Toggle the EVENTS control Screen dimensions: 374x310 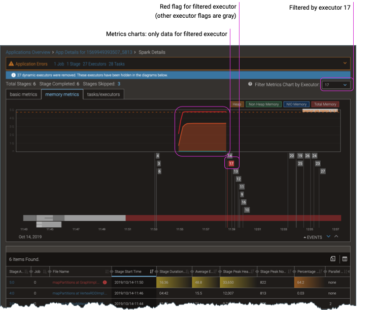313,237
